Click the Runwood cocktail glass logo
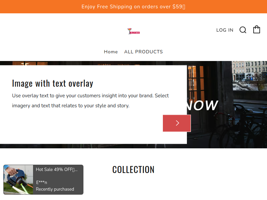 [134, 31]
